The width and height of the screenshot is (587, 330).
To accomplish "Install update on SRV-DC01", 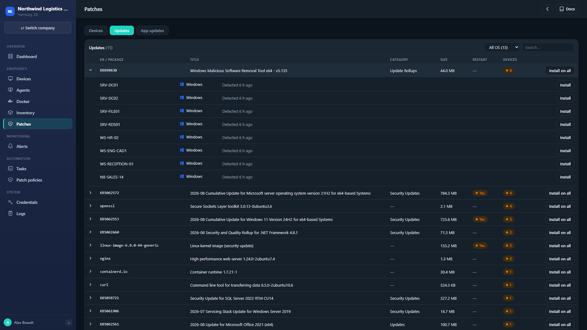I will 565,85.
